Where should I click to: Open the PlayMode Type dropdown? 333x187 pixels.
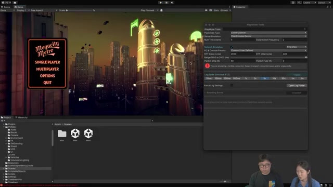coord(268,33)
